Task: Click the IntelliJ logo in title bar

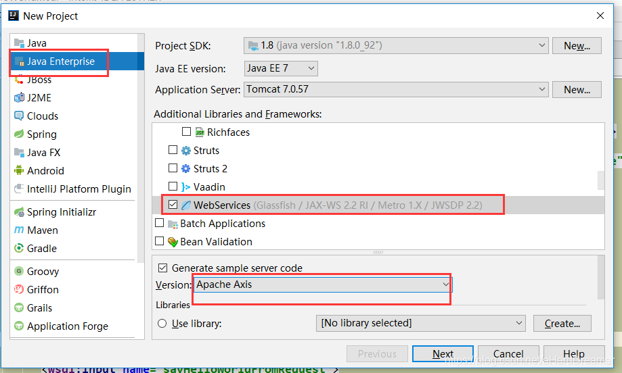Action: (x=14, y=16)
